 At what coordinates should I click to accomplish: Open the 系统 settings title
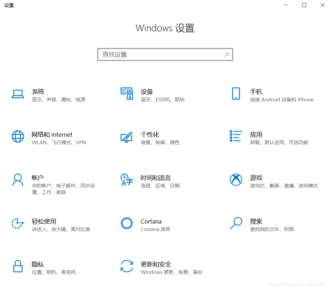(38, 92)
